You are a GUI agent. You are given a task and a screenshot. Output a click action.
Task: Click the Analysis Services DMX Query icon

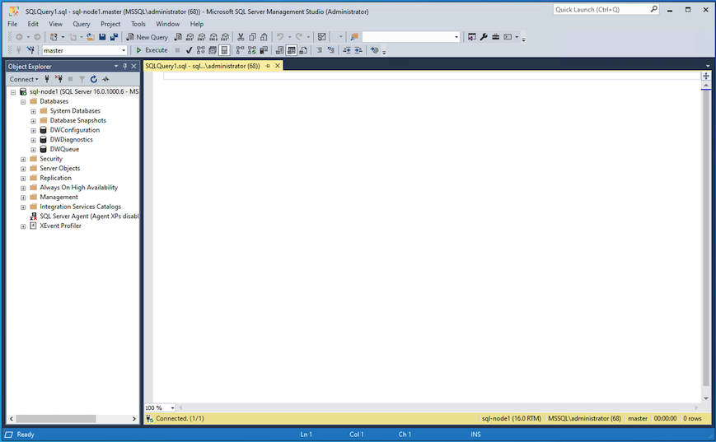(x=201, y=37)
